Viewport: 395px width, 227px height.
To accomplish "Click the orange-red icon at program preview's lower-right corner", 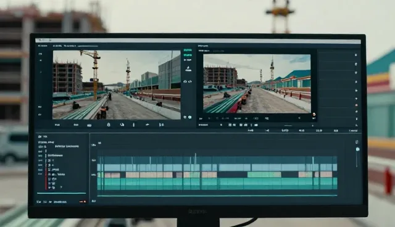I will pos(314,114).
